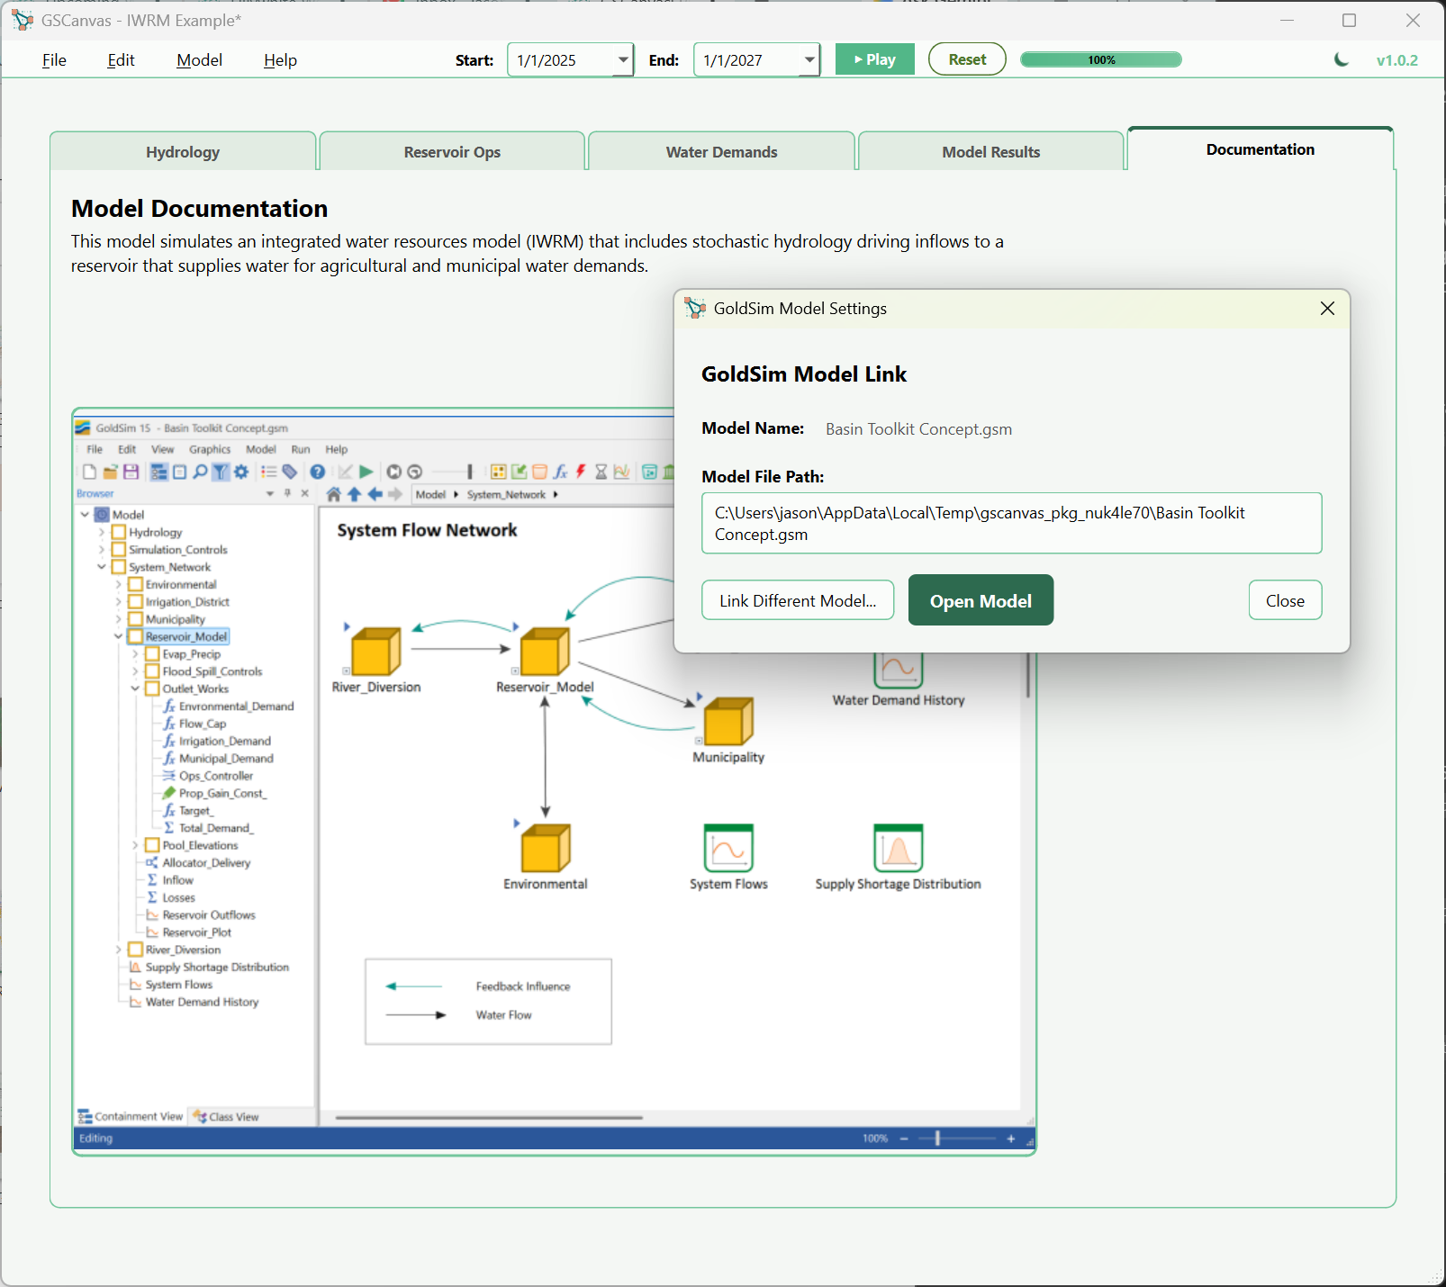1446x1287 pixels.
Task: Click the System Flows result chart icon
Action: tap(728, 848)
